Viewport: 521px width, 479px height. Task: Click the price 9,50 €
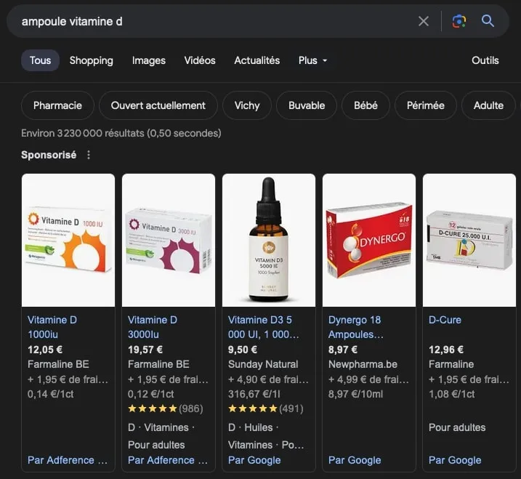[x=243, y=350]
